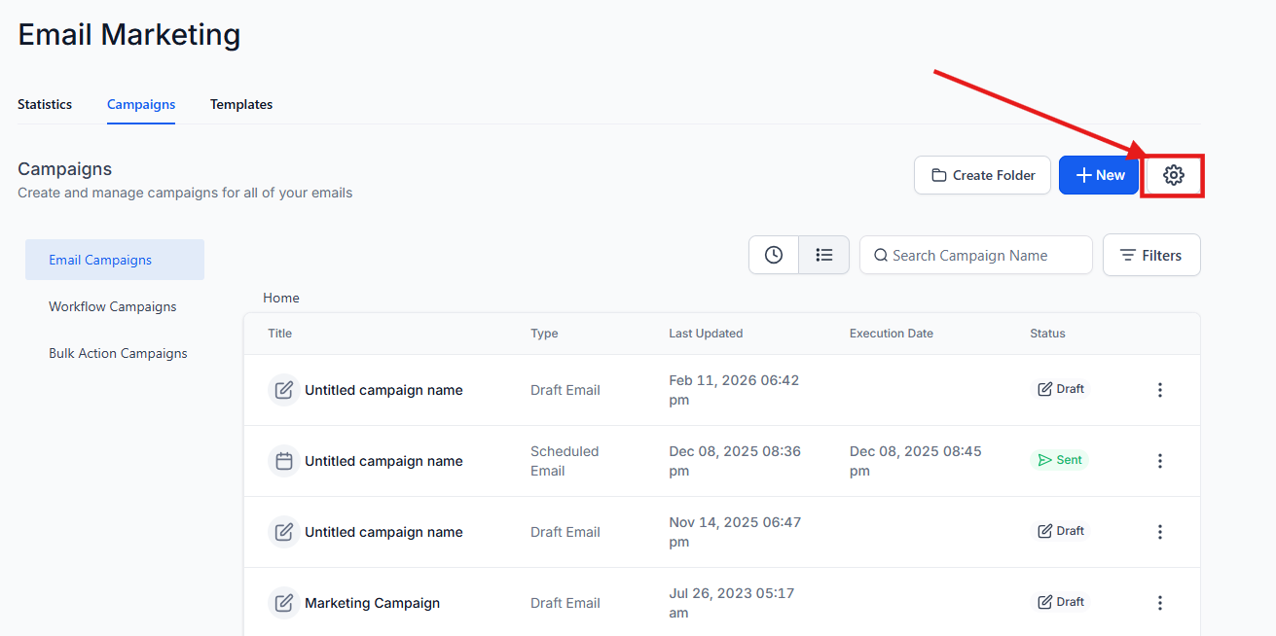This screenshot has height=636, width=1276.
Task: Click the Home breadcrumb link
Action: click(281, 298)
